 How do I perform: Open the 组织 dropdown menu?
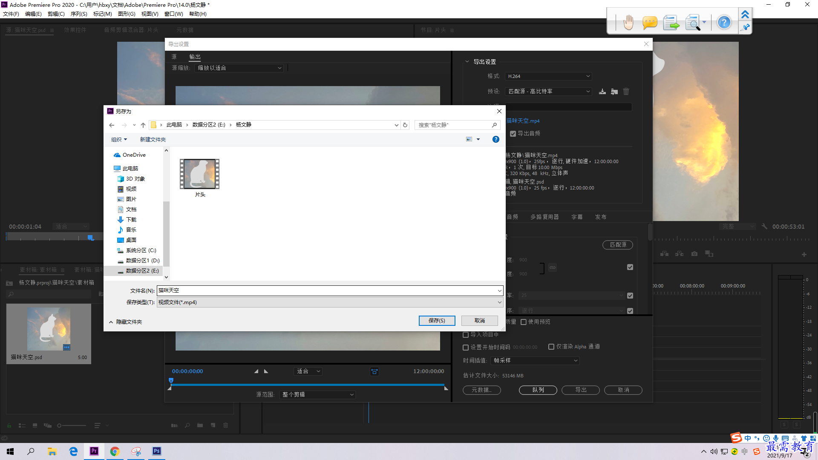[119, 140]
